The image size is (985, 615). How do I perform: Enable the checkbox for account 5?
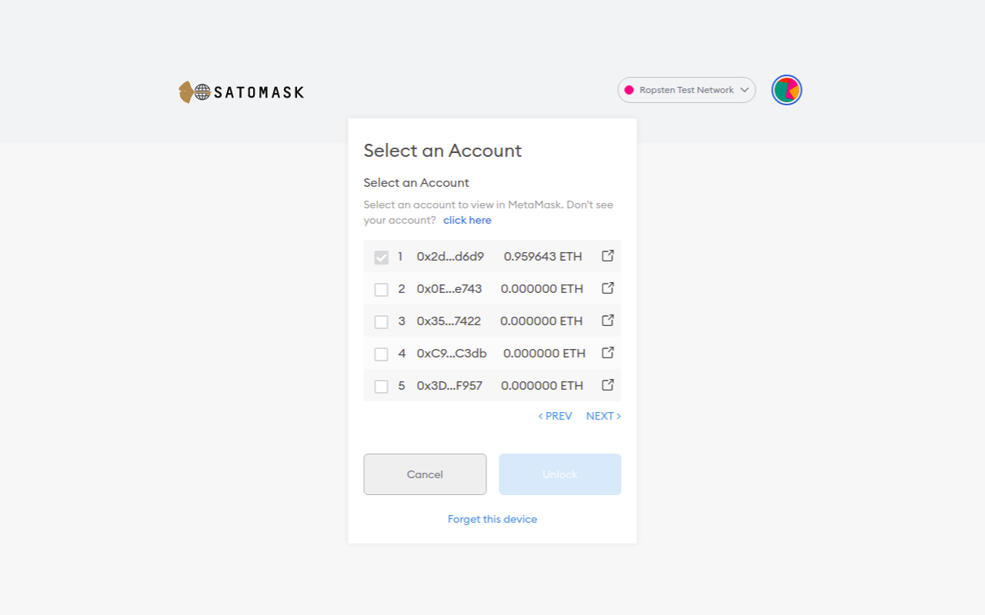click(381, 386)
